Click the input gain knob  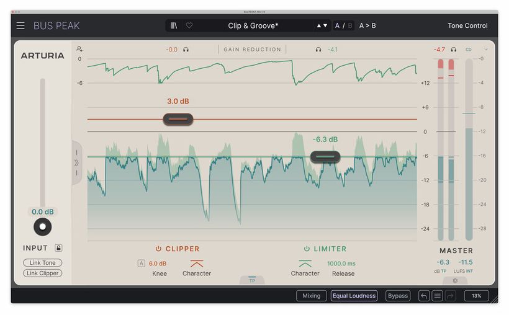43,227
